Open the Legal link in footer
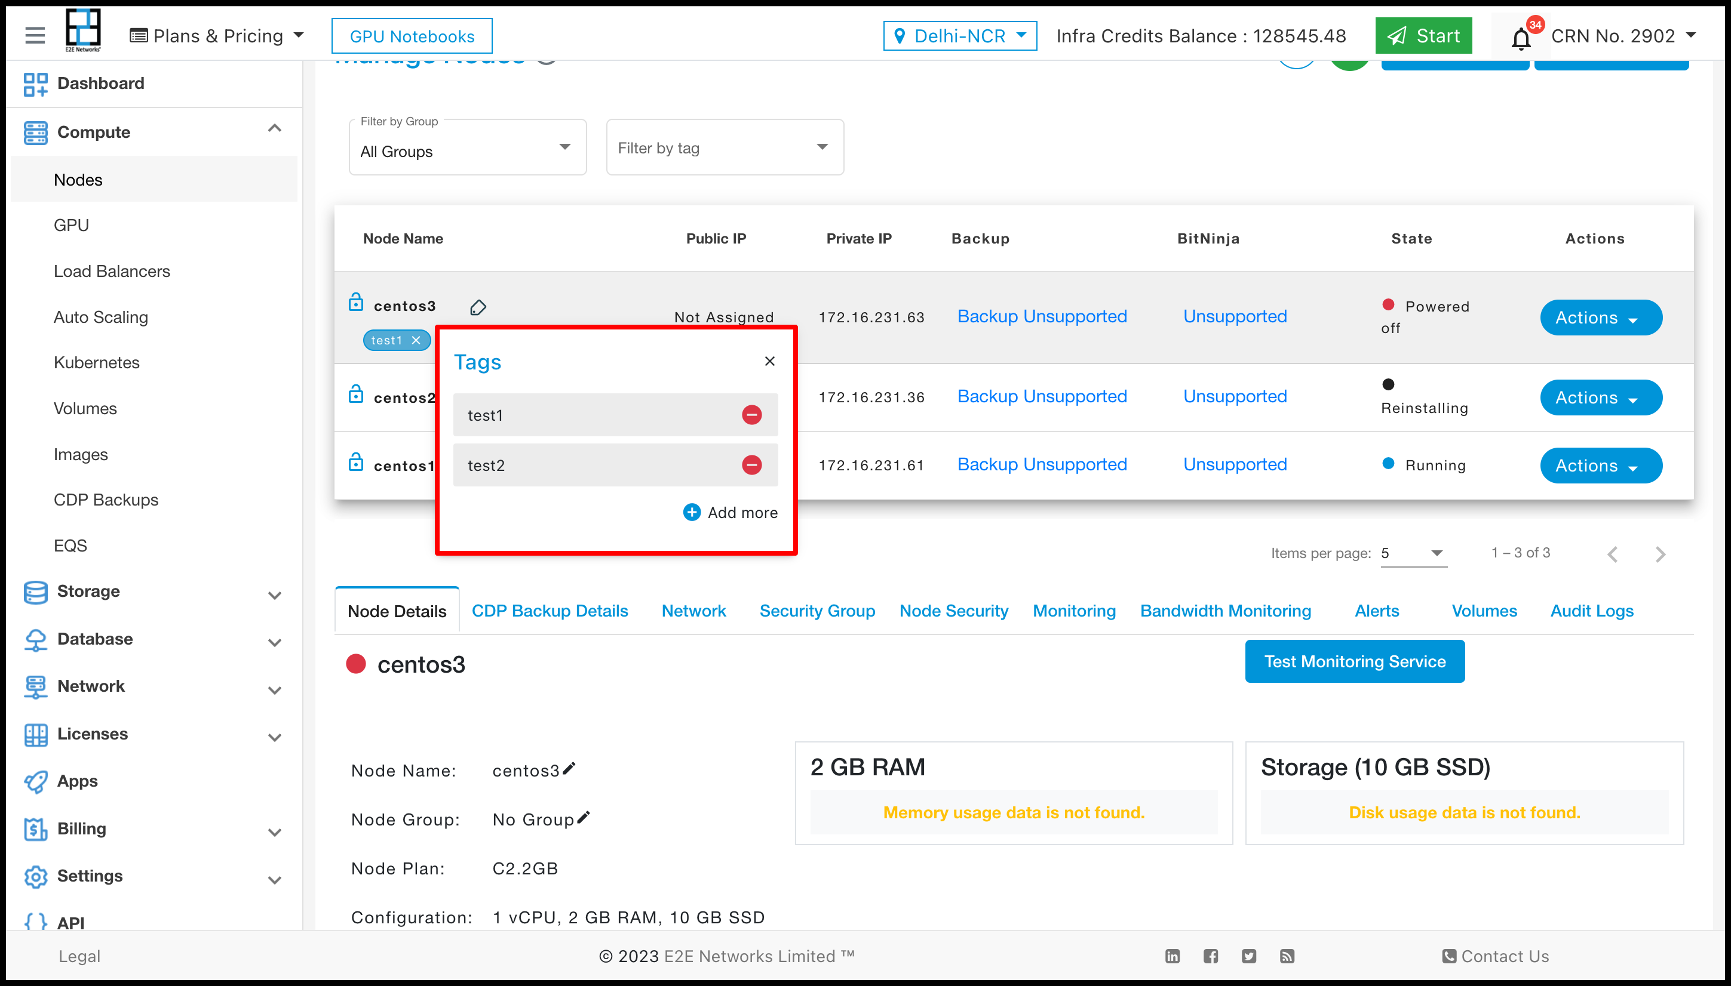The image size is (1731, 986). pyautogui.click(x=79, y=956)
